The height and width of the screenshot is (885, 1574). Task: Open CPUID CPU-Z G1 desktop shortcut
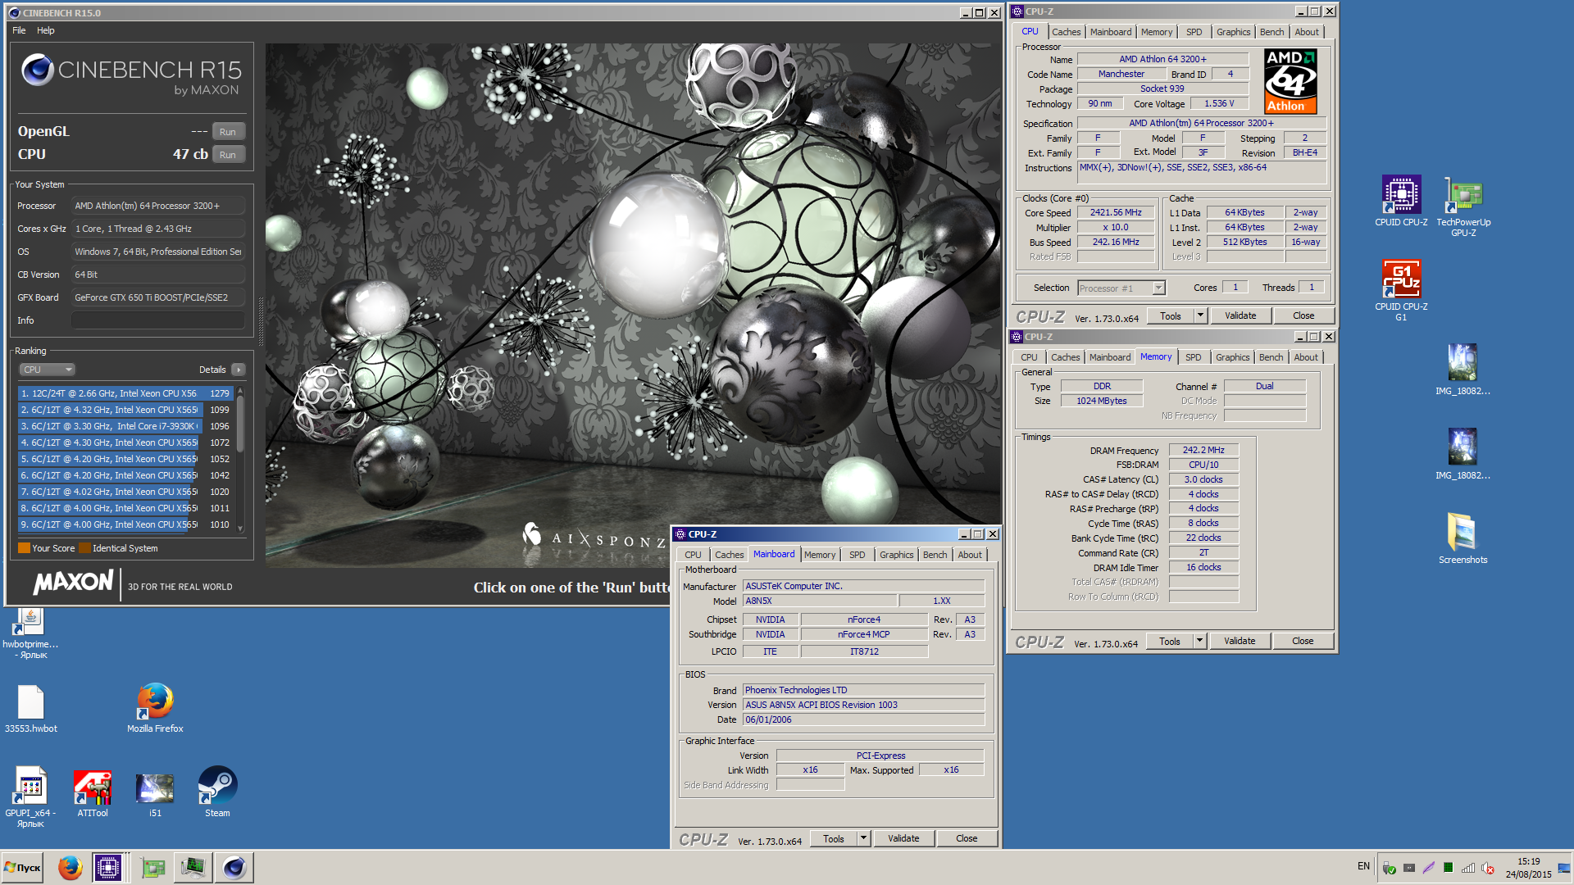tap(1401, 290)
